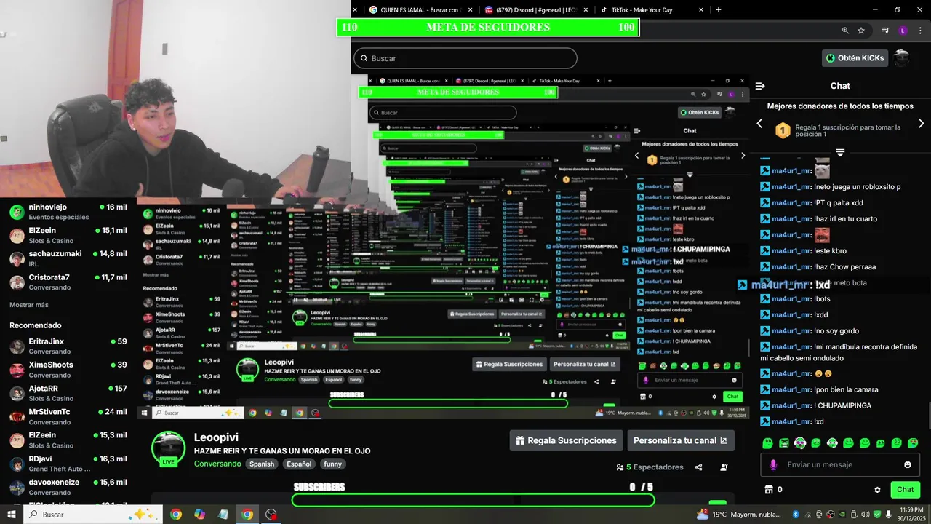The image size is (931, 524).
Task: Focus the Enviar un mensaje field
Action: point(840,464)
